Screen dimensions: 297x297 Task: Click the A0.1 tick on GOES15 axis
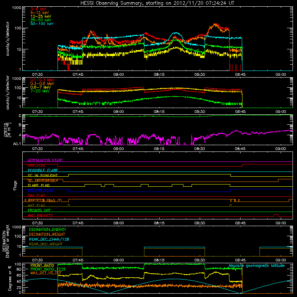tap(17, 144)
